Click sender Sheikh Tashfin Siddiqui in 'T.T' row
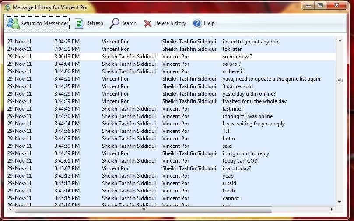Image resolution: width=354 pixels, height=221 pixels. click(129, 131)
